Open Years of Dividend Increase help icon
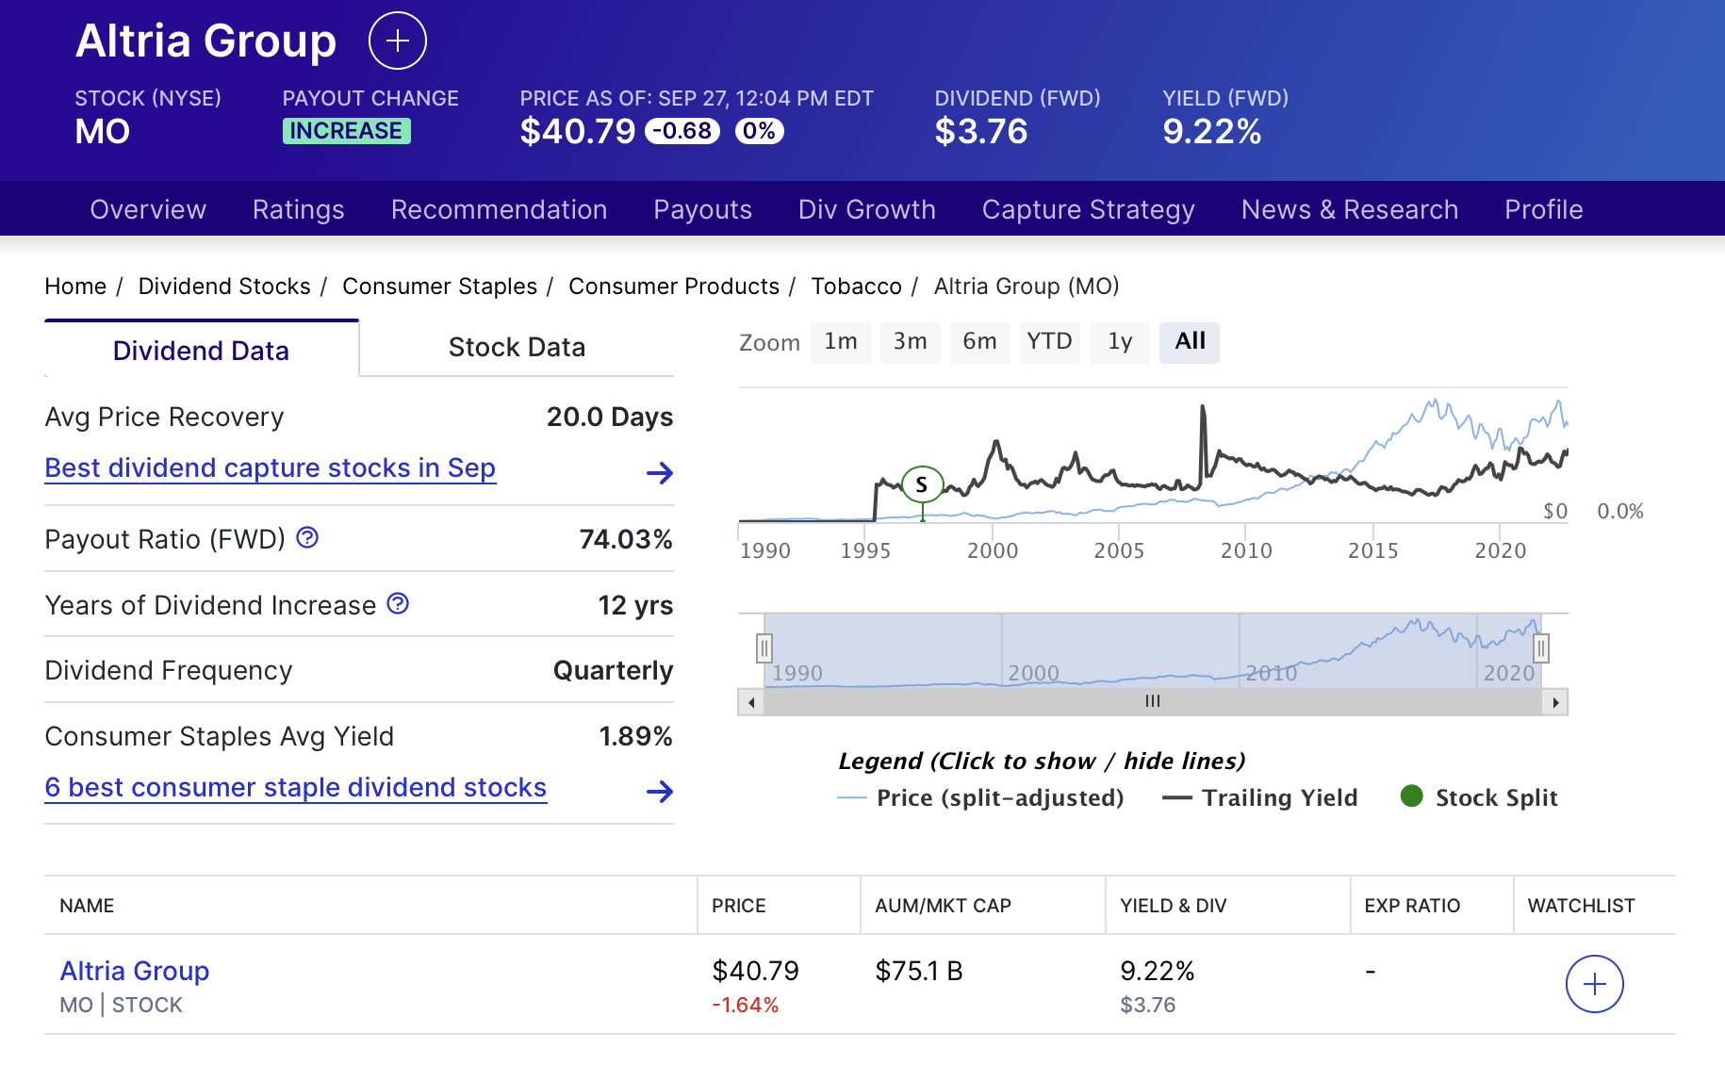The height and width of the screenshot is (1065, 1725). [x=398, y=603]
